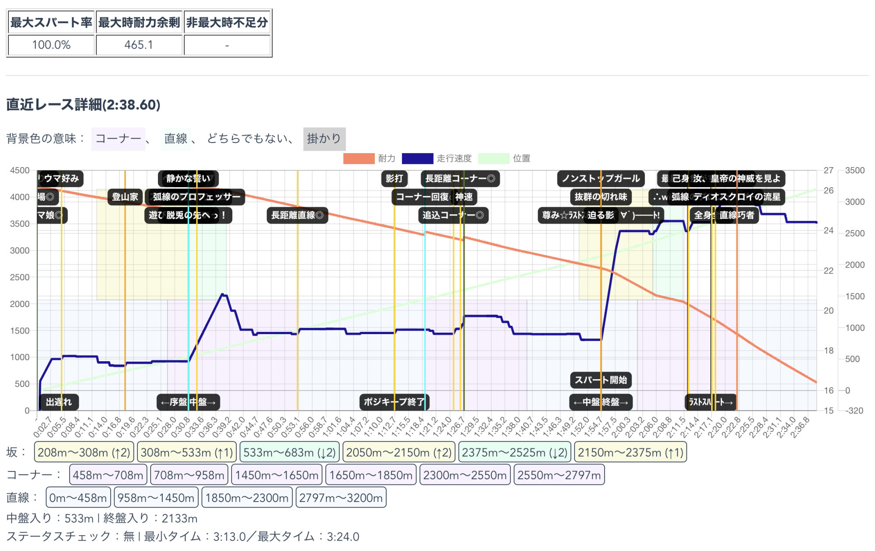Click the 掛かり background legend box
Screen dimensions: 875x551
click(x=324, y=139)
